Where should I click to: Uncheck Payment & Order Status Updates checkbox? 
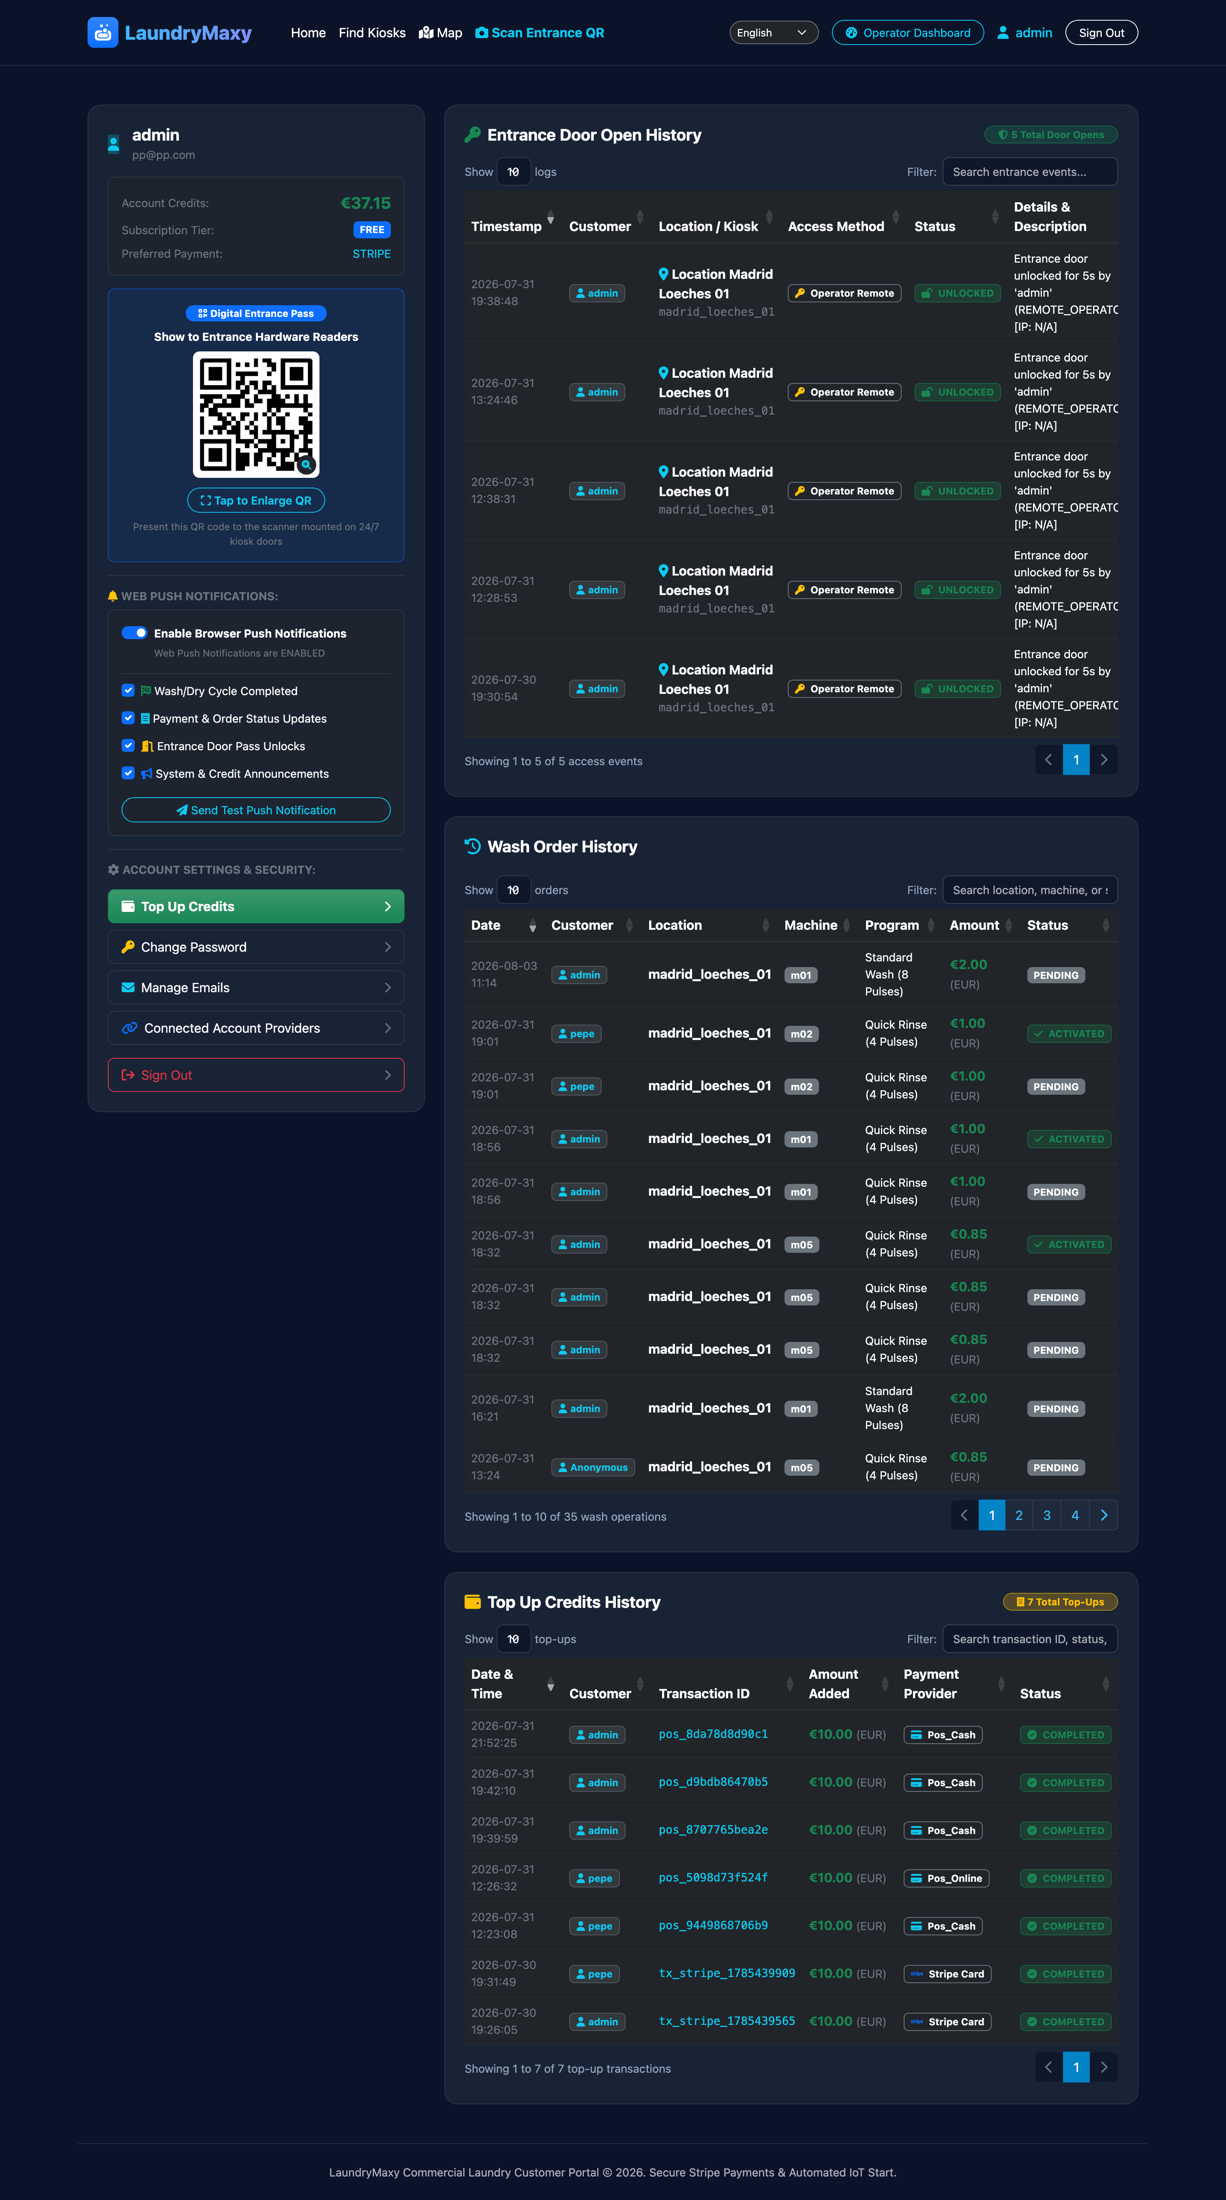(128, 717)
